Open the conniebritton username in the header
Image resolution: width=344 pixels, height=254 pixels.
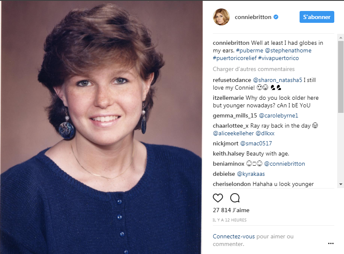[253, 17]
